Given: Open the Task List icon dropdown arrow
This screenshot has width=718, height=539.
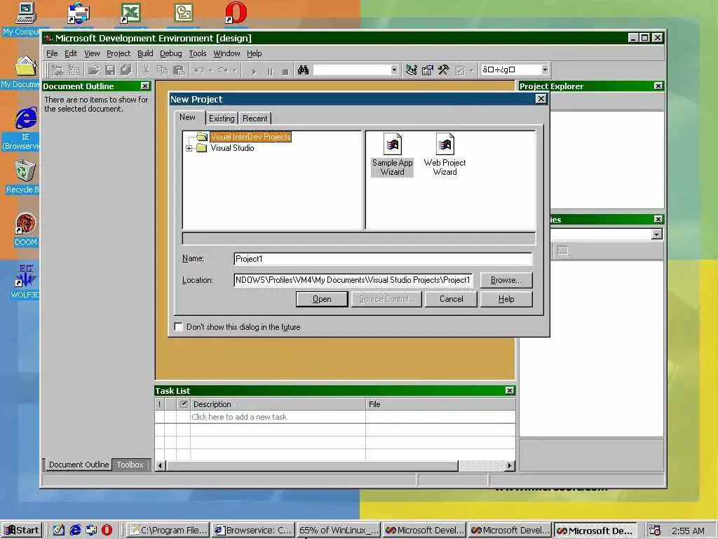Looking at the screenshot, I should 472,70.
